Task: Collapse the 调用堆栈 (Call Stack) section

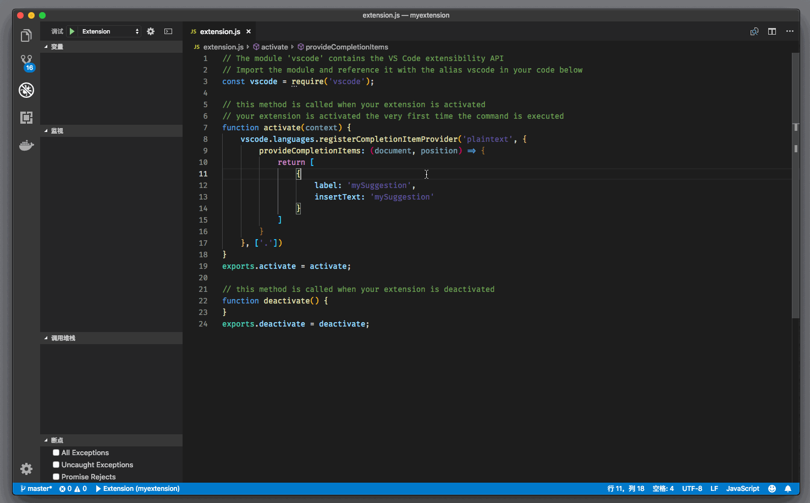Action: (x=63, y=338)
